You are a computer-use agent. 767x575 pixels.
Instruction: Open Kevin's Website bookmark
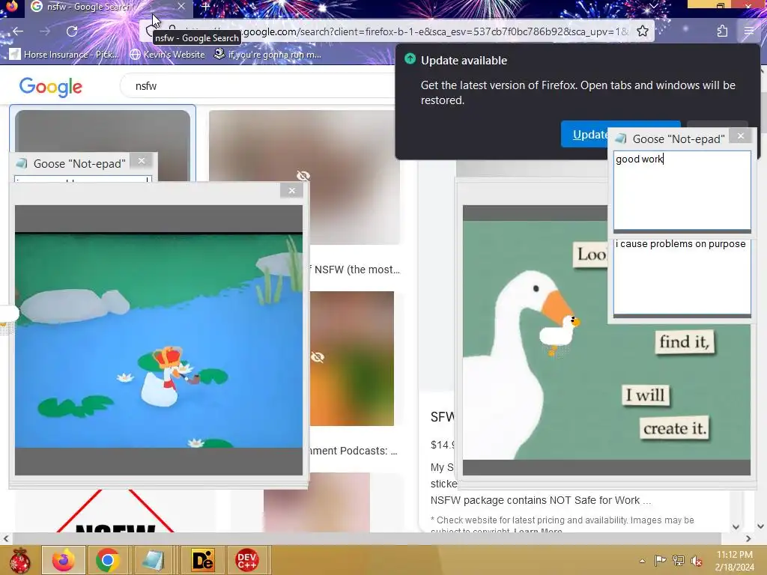[x=167, y=54]
